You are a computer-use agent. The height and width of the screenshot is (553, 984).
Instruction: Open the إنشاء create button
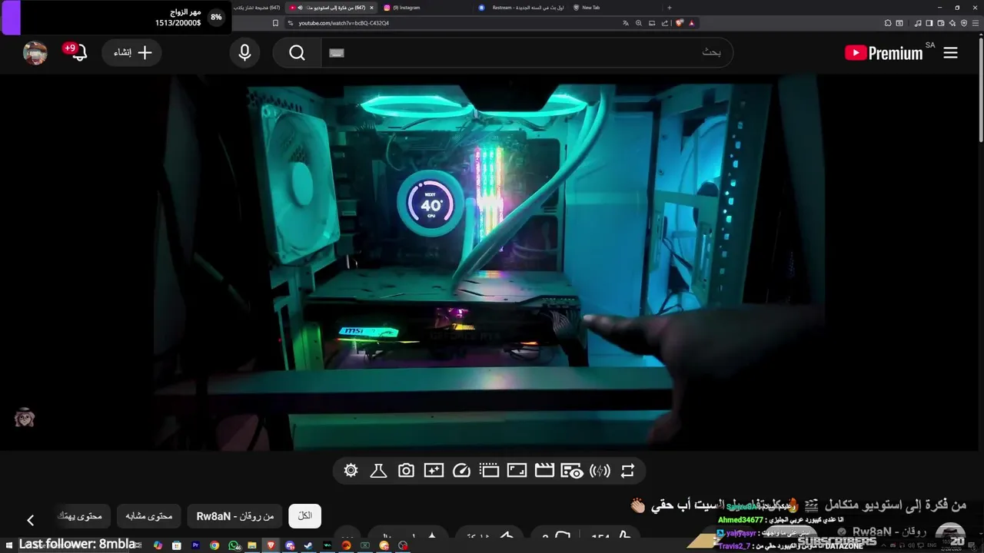point(132,53)
